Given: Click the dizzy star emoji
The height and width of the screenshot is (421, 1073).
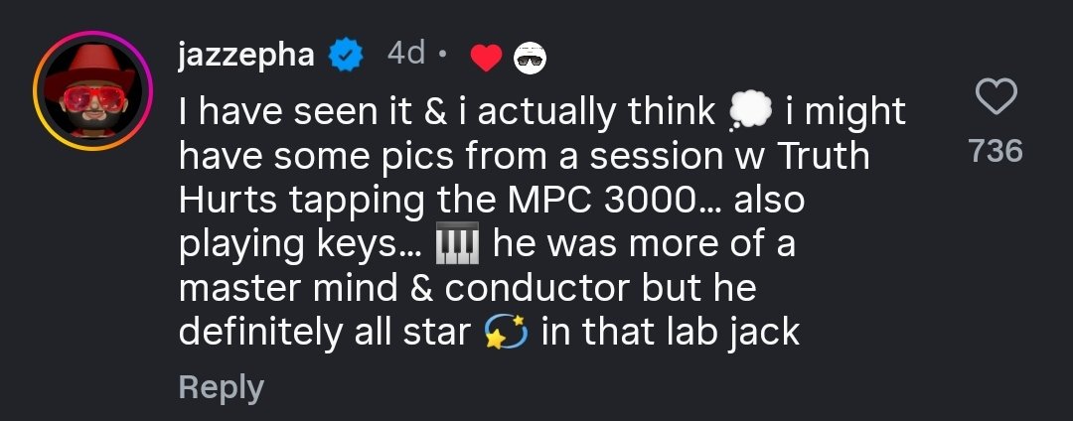Looking at the screenshot, I should click(x=505, y=333).
